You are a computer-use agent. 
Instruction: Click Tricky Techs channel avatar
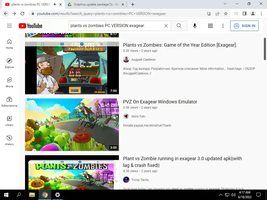(126, 180)
